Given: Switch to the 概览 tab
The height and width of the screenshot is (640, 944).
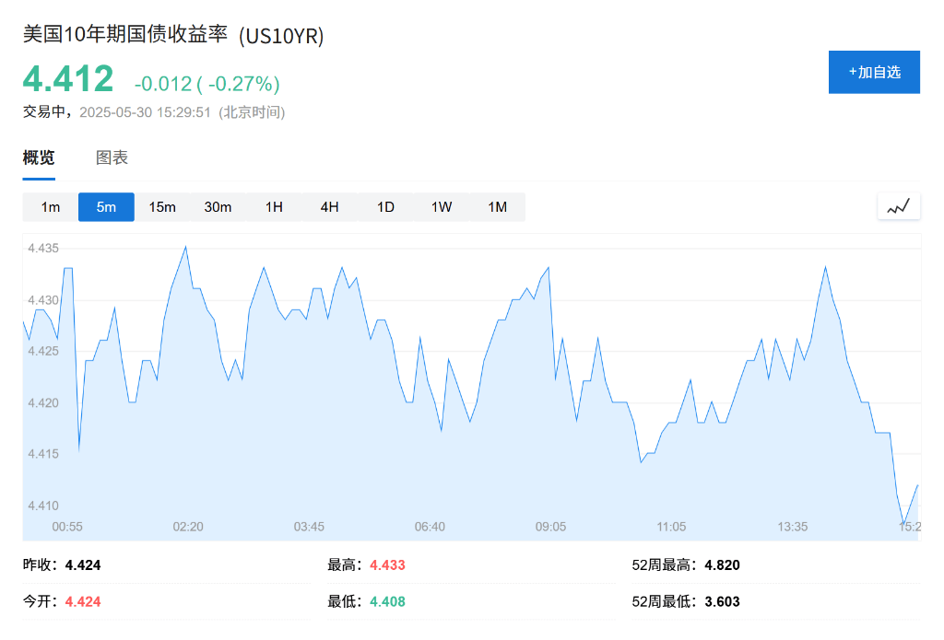Looking at the screenshot, I should [39, 157].
